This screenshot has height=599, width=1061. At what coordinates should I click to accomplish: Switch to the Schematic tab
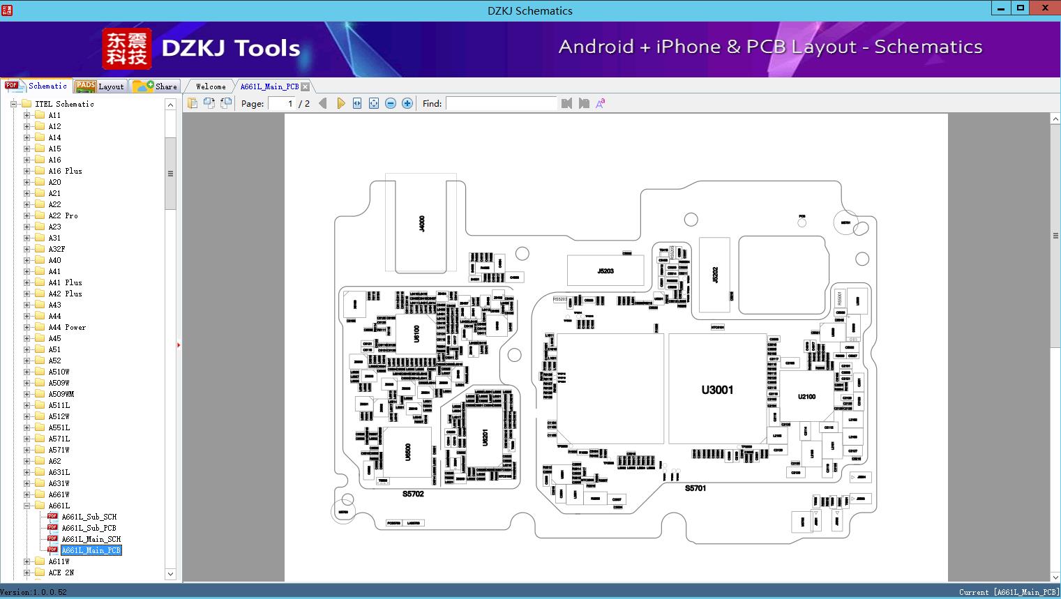tap(36, 86)
